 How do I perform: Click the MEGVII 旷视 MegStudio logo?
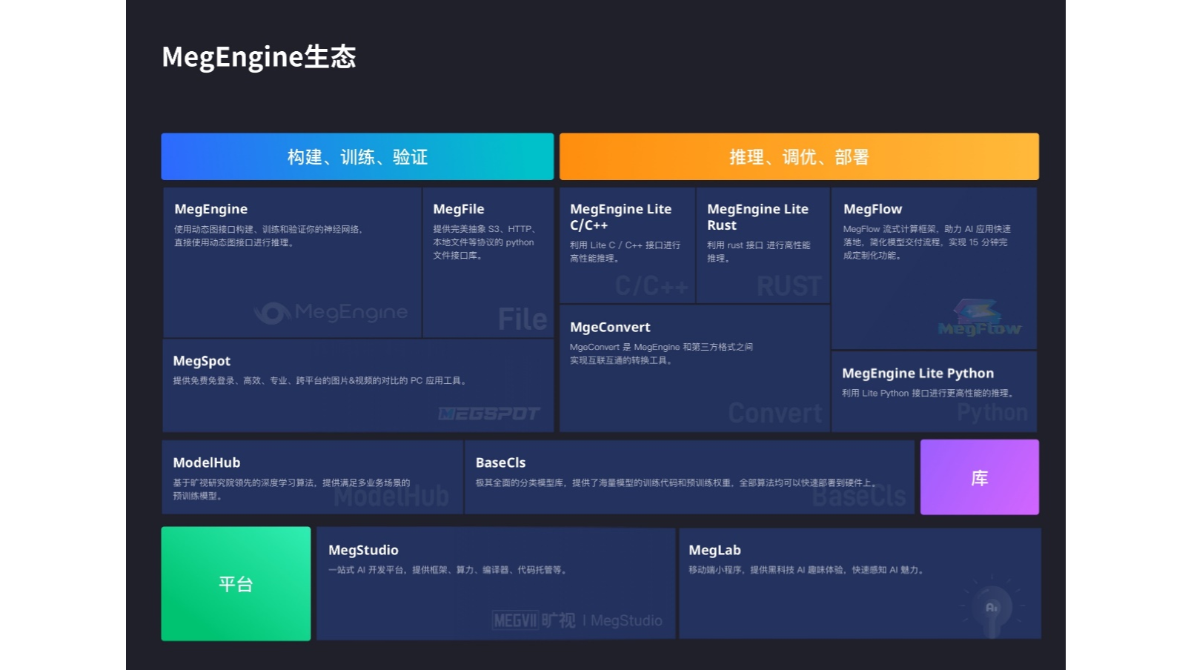point(577,620)
